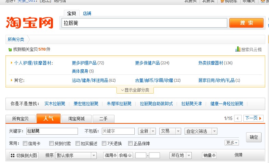Open the 所在地 location dropdown
Screen dimensions: 269x163
point(181,155)
